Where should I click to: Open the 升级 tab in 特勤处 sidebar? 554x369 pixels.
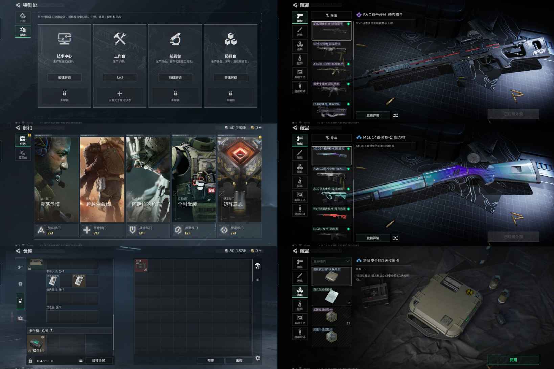[23, 17]
